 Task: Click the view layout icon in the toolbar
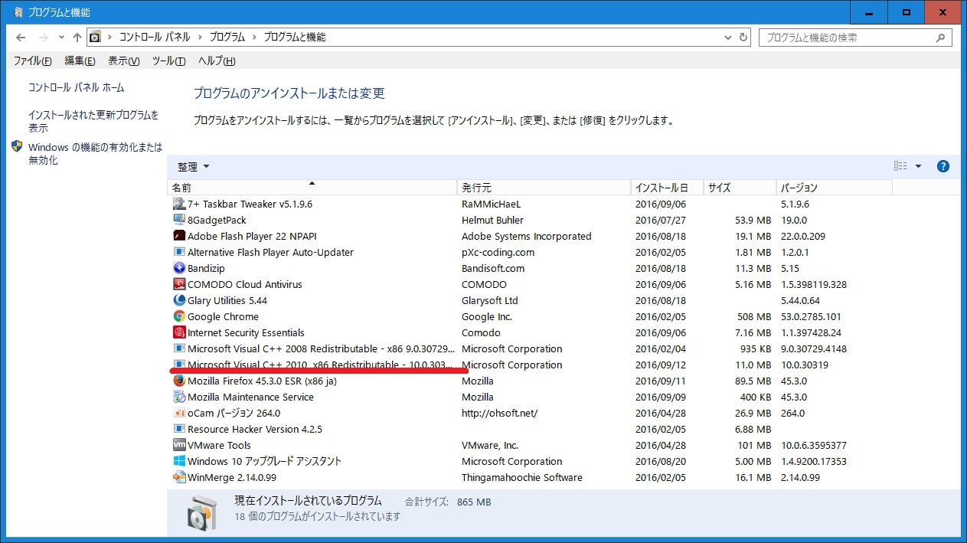[x=900, y=166]
